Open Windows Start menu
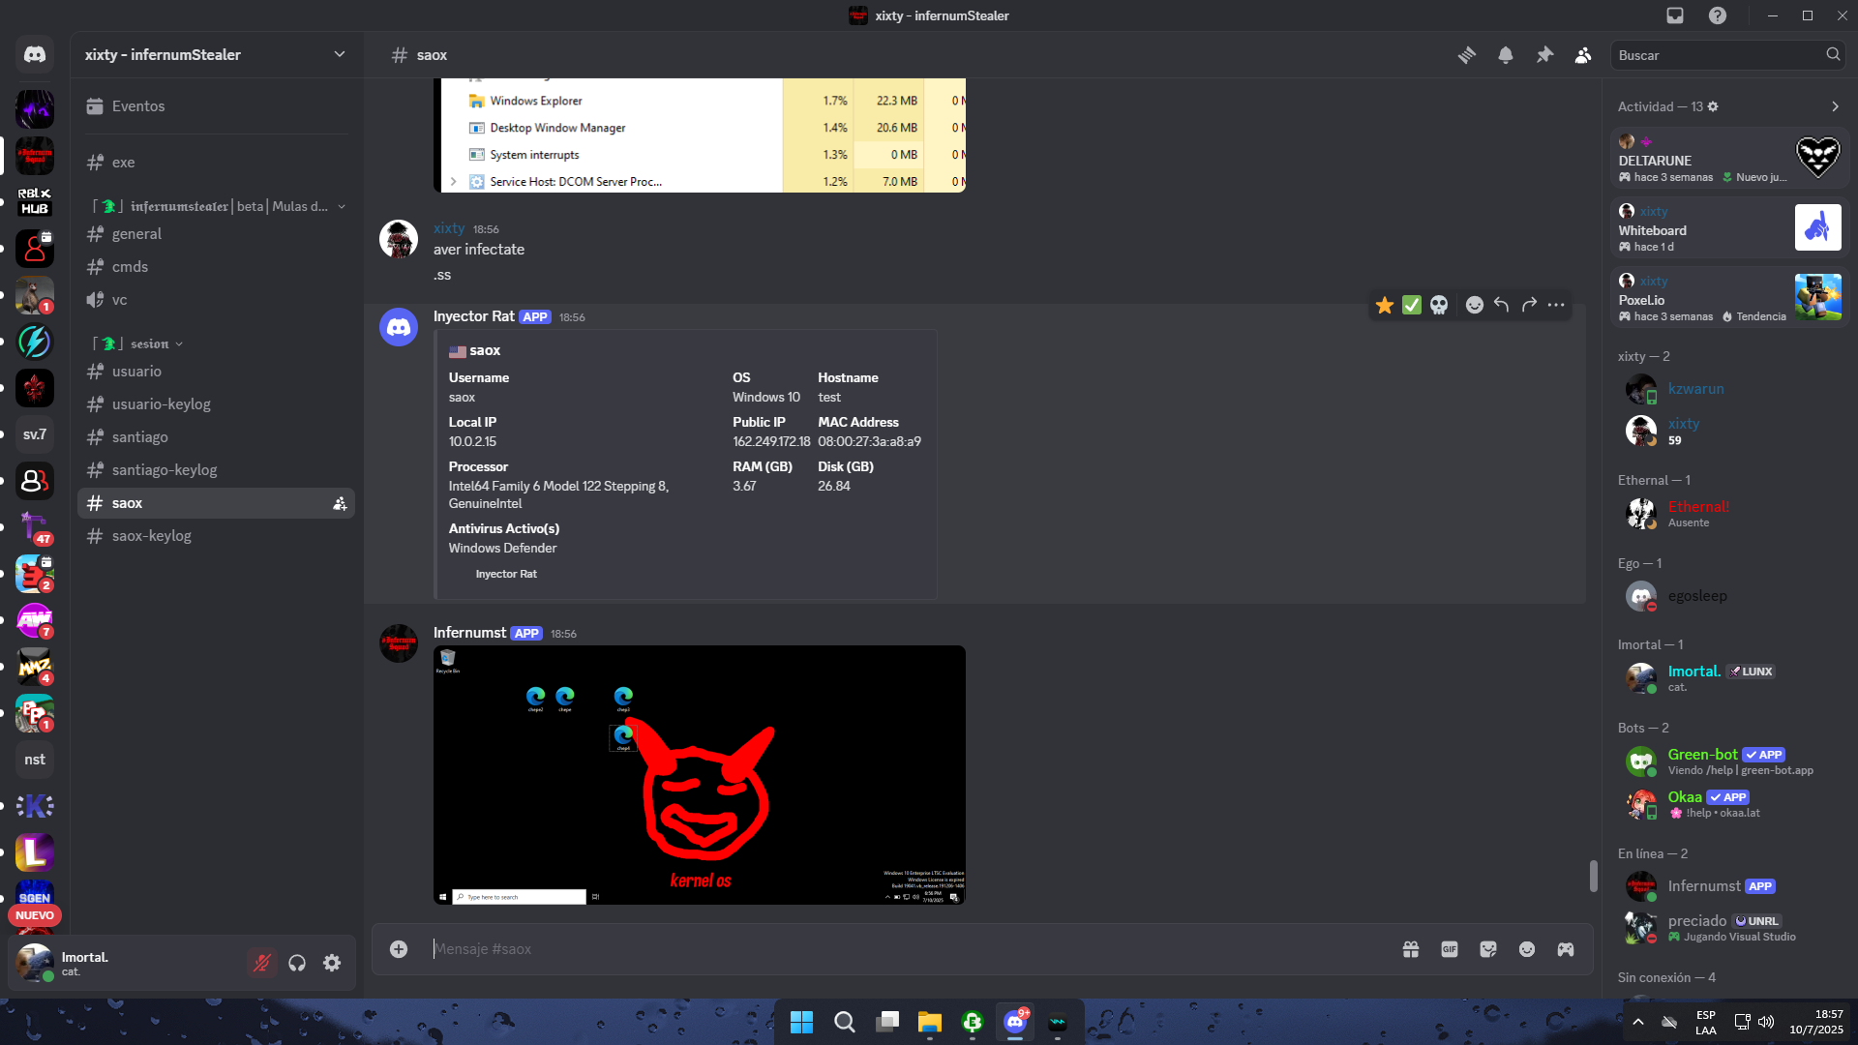The height and width of the screenshot is (1045, 1858). coord(801,1022)
